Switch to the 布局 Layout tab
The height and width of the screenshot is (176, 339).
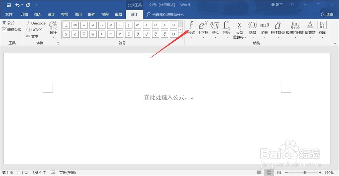[x=65, y=14]
